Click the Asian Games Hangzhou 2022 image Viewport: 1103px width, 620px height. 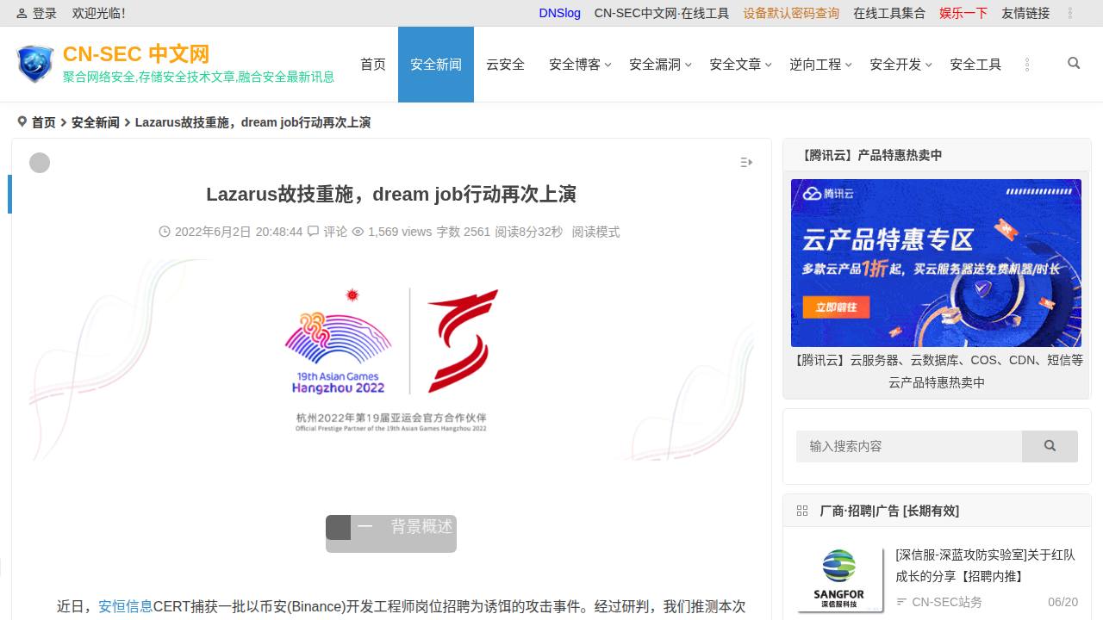pos(391,360)
